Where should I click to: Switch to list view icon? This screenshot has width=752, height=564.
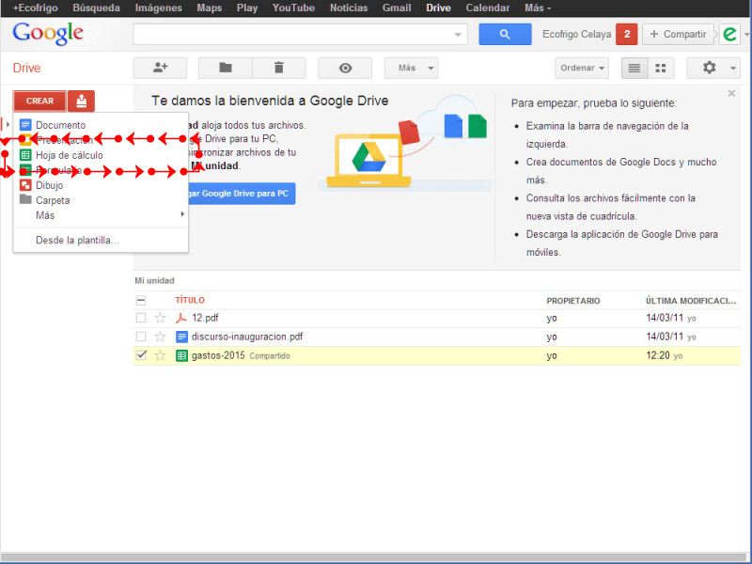(634, 68)
